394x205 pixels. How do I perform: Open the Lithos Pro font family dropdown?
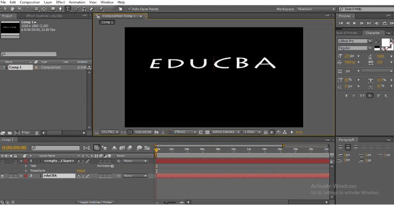point(355,41)
